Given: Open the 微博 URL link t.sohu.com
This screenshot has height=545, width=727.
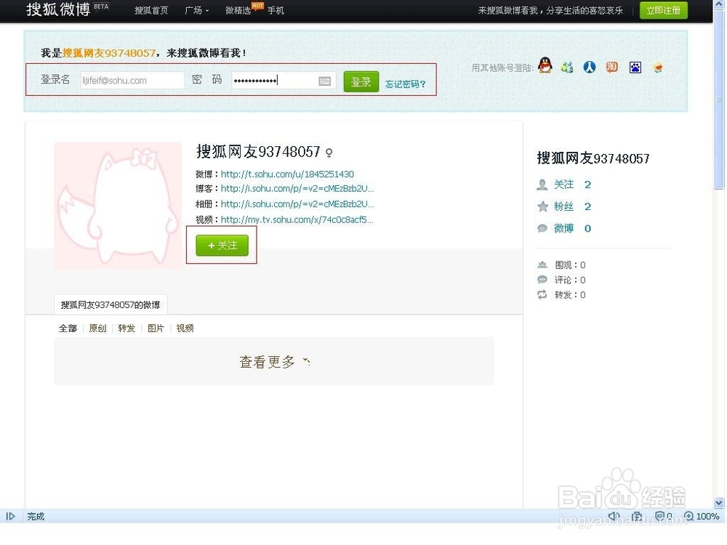Looking at the screenshot, I should 287,174.
